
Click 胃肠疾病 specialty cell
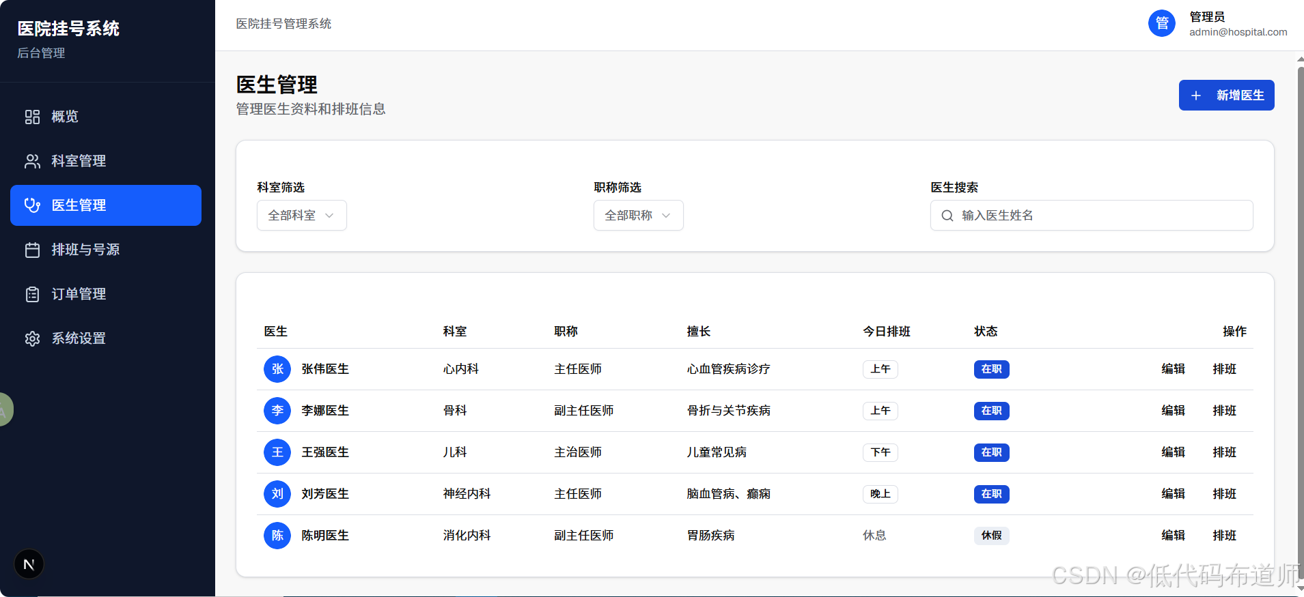[710, 536]
